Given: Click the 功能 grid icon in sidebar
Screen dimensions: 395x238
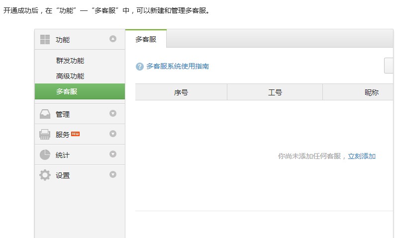Looking at the screenshot, I should tap(45, 39).
